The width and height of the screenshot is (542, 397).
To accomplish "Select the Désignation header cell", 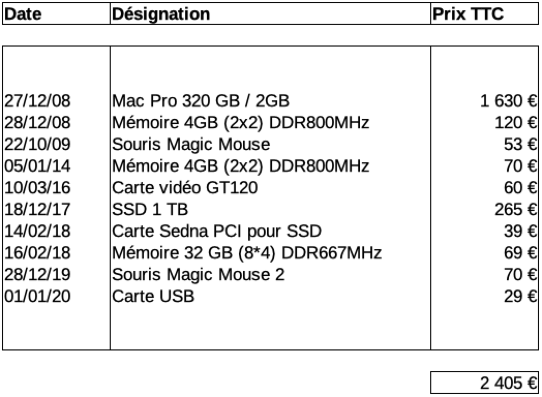I will pos(270,14).
